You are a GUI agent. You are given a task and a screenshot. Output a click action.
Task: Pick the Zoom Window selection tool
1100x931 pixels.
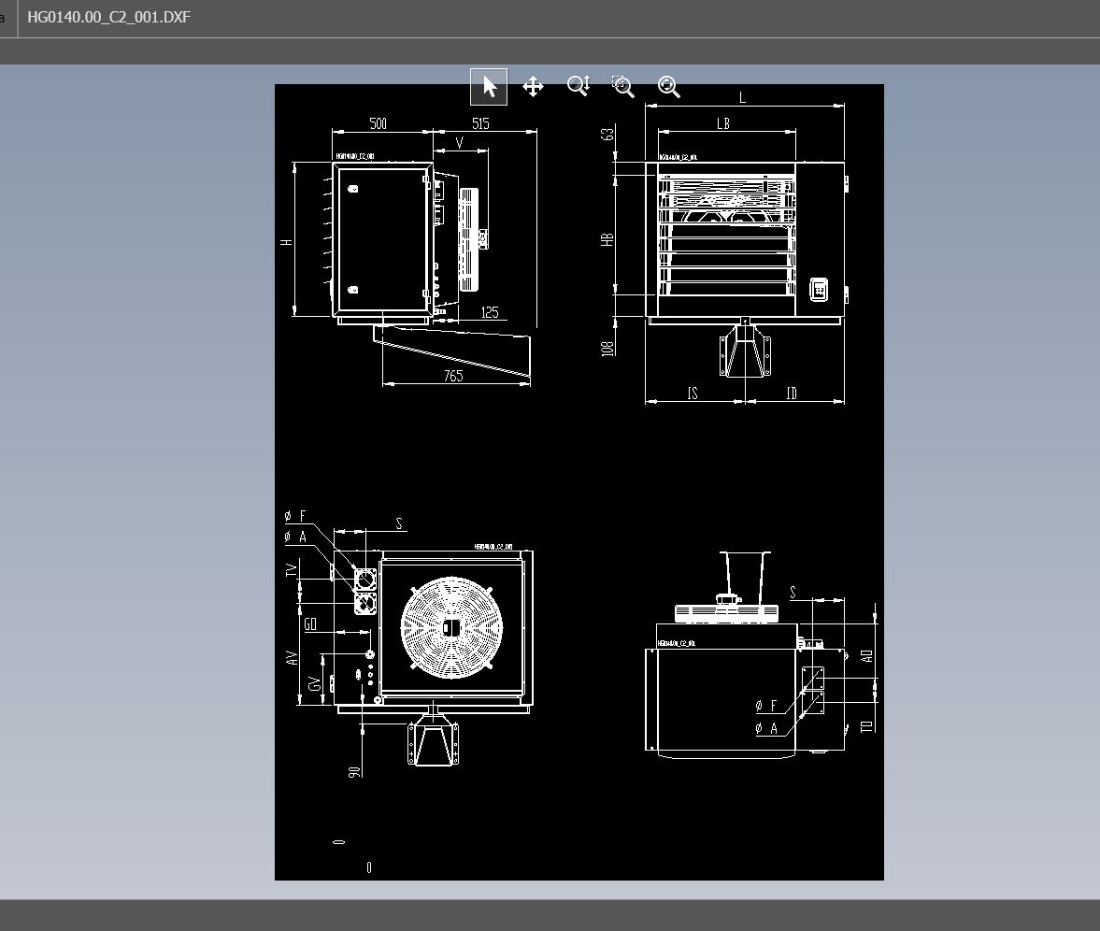click(623, 87)
